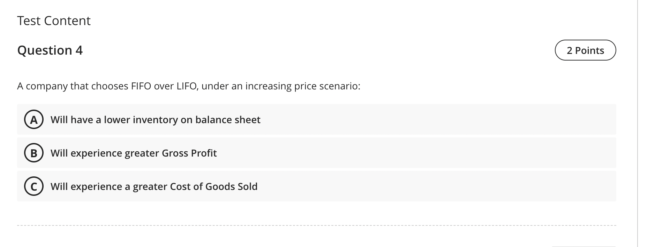The width and height of the screenshot is (648, 247).
Task: Click 'balance sheet' in option A
Action: (x=228, y=120)
